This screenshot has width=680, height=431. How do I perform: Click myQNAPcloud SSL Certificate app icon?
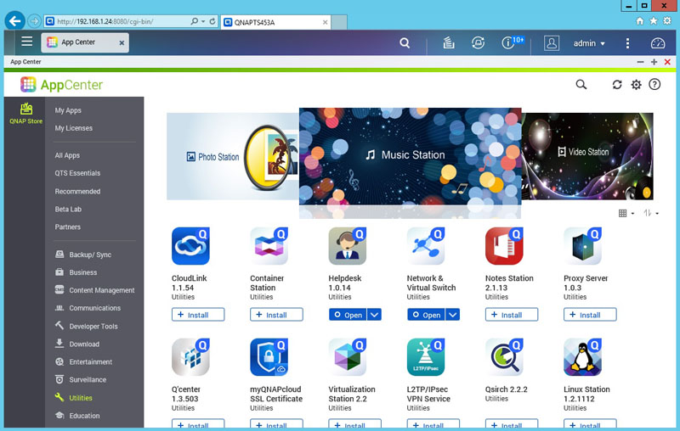tap(269, 357)
